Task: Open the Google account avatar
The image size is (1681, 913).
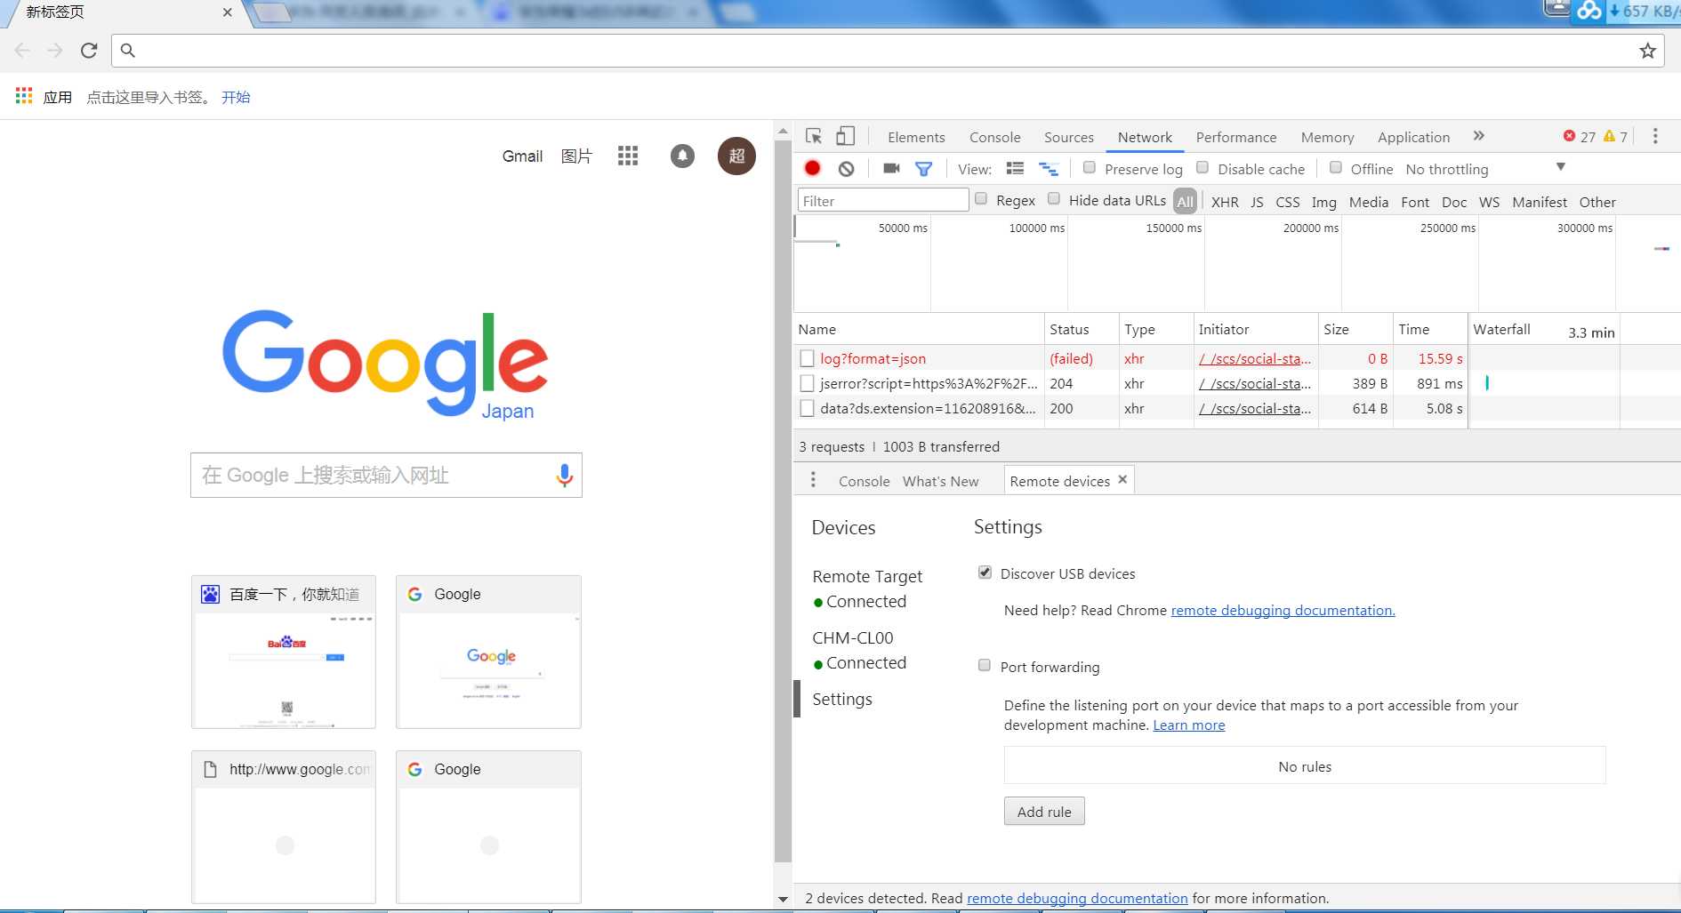Action: coord(736,156)
